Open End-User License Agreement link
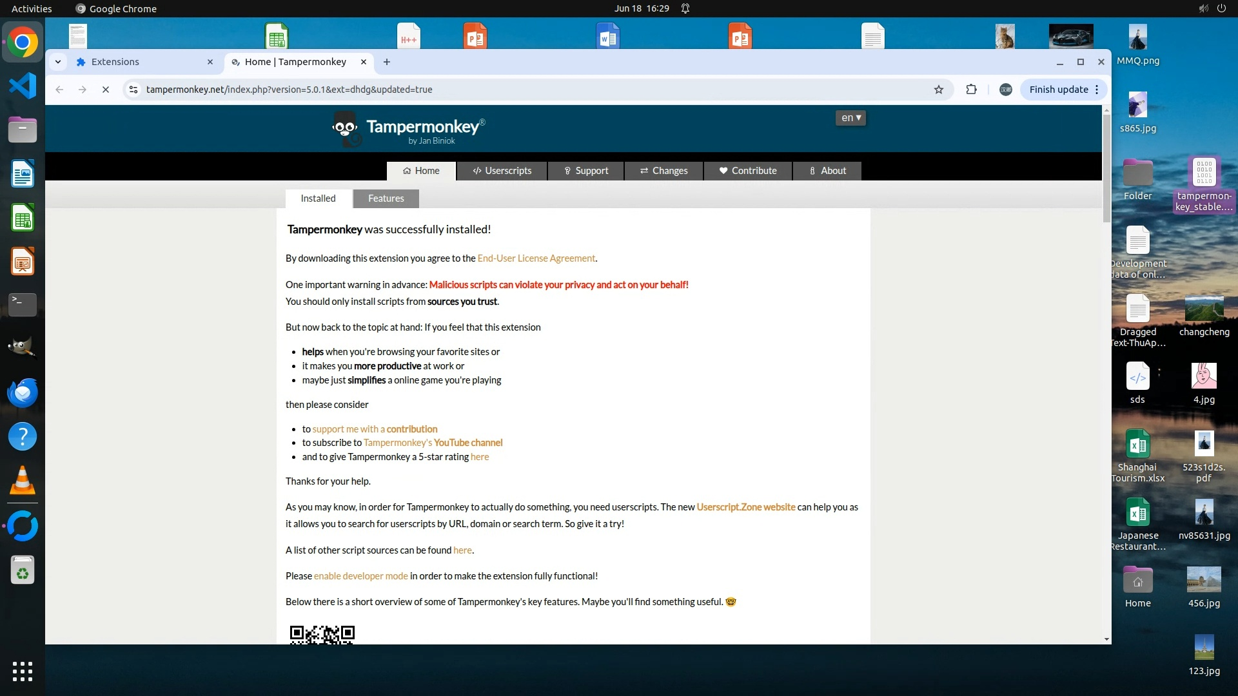1238x696 pixels. point(536,258)
